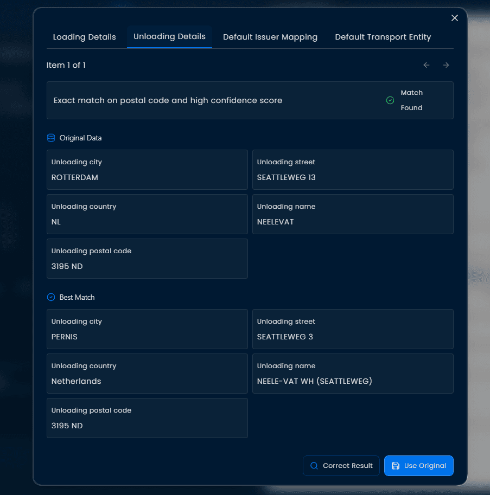Click the Original Data database icon
Screen dimensions: 490x495
click(50, 137)
